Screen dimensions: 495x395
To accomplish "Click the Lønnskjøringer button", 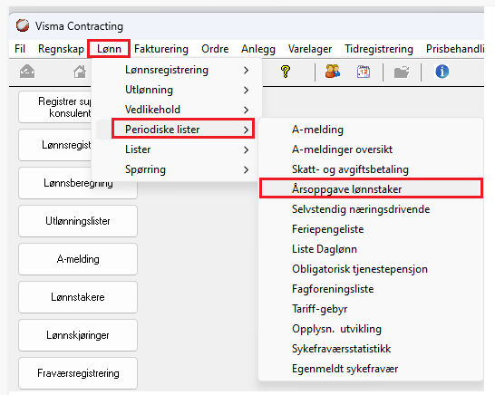I will tap(78, 335).
